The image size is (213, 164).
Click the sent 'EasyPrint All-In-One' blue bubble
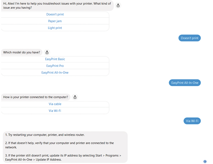(x=185, y=83)
